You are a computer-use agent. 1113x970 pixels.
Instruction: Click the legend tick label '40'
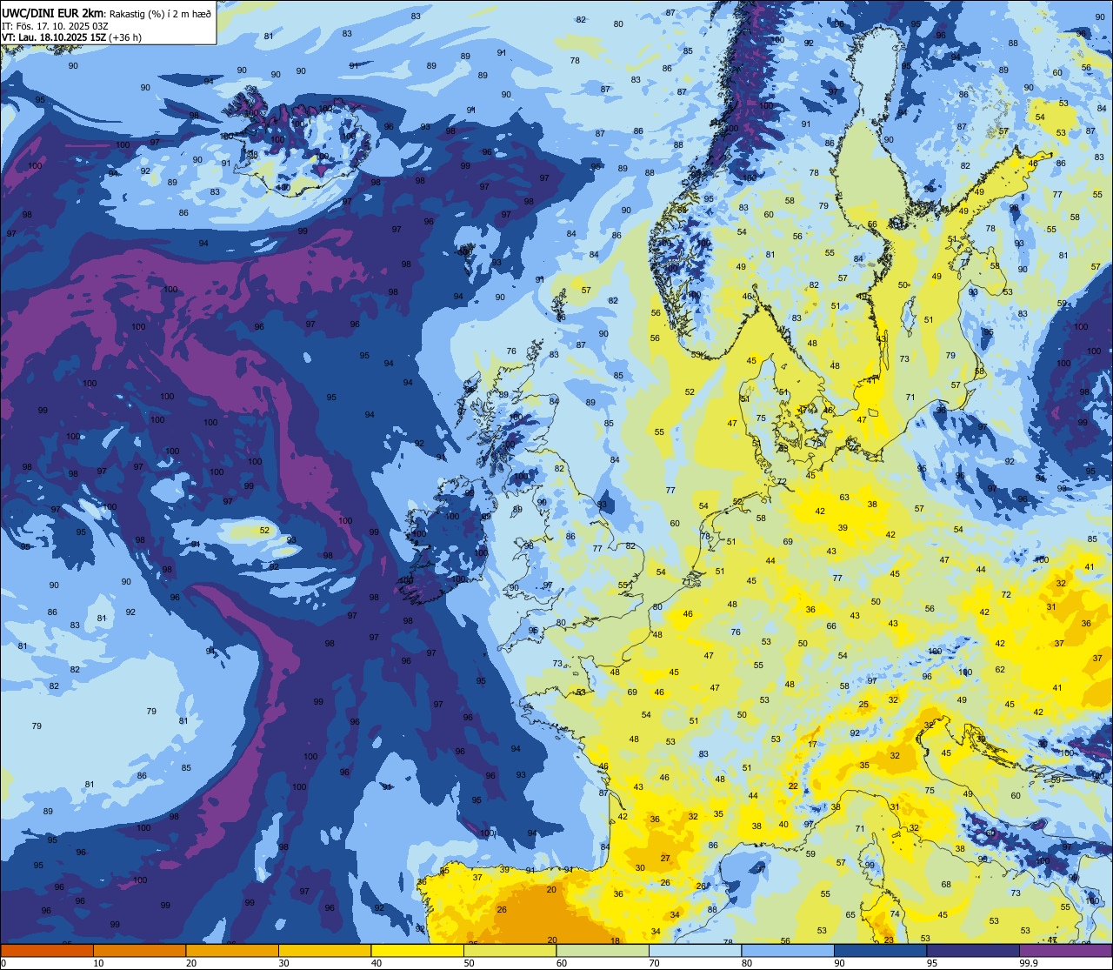[x=377, y=963]
